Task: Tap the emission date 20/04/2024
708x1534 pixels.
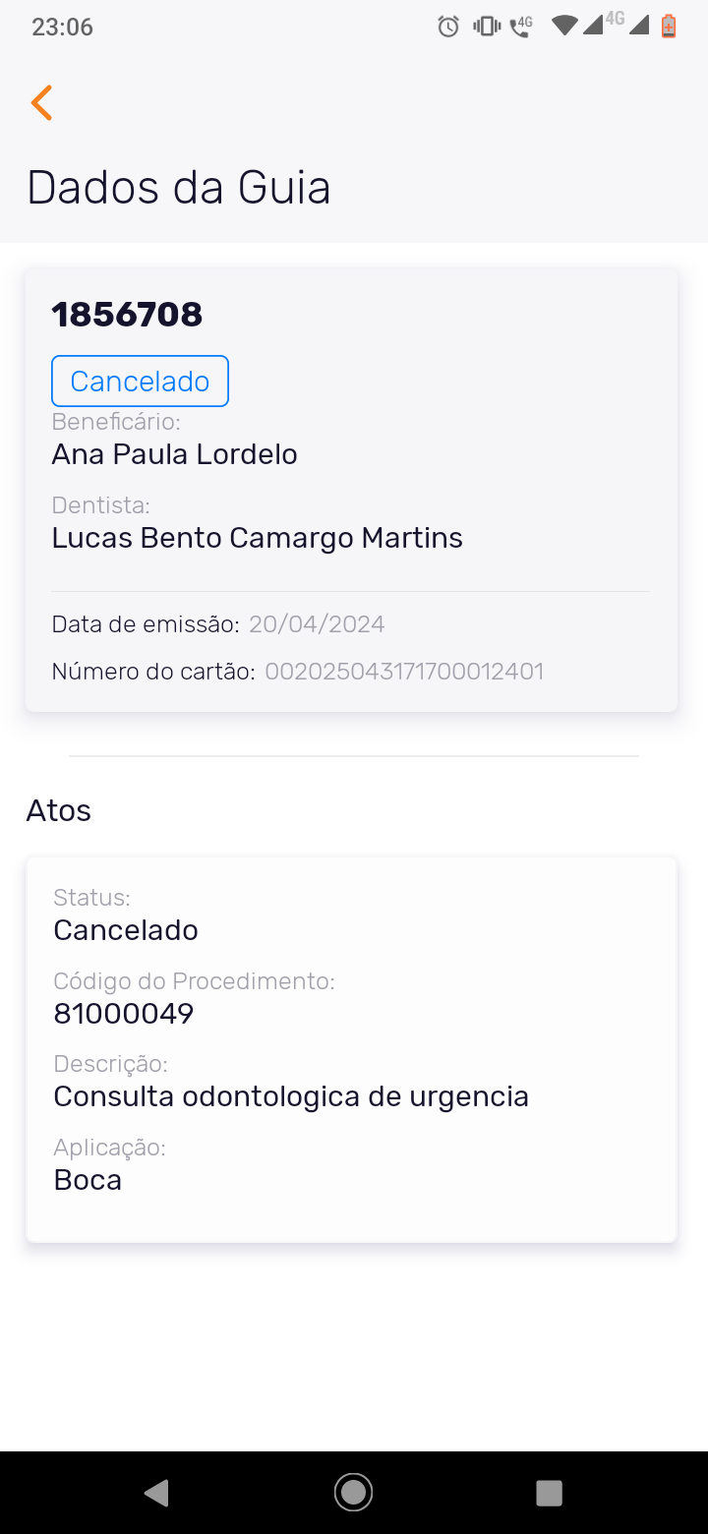Action: (x=317, y=624)
